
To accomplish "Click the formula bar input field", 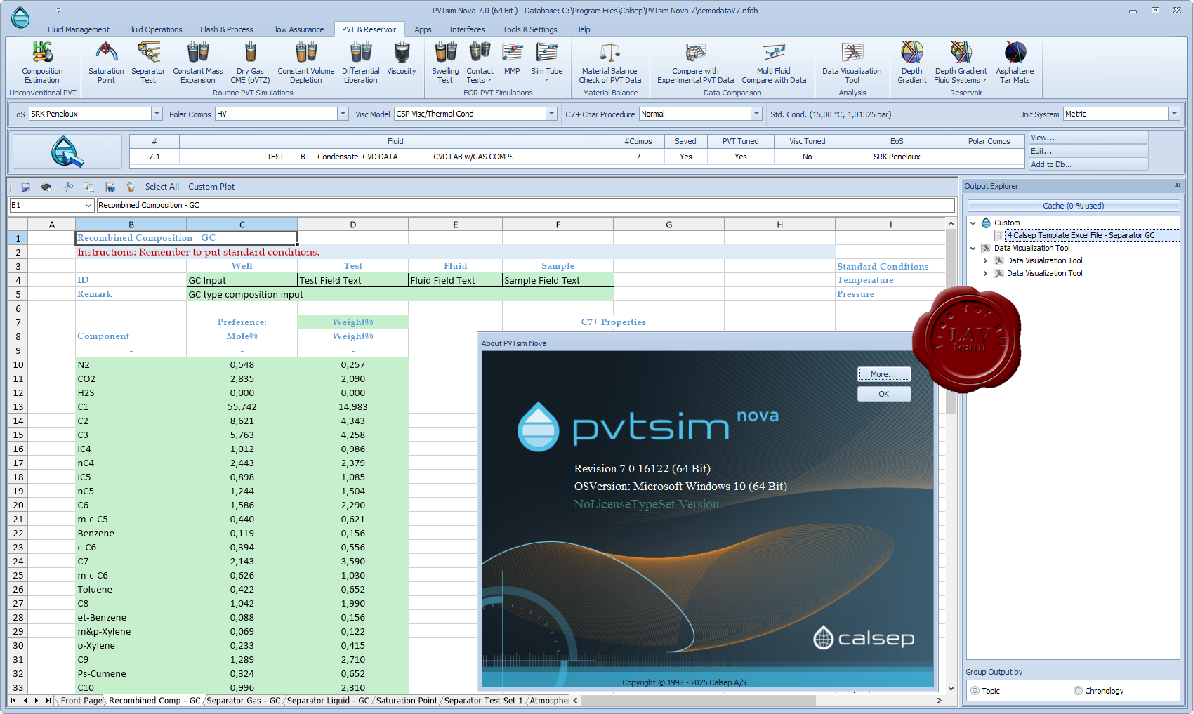I will click(x=525, y=205).
